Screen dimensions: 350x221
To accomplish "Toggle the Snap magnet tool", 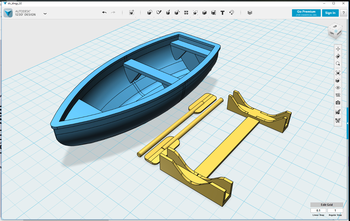I will click(232, 13).
